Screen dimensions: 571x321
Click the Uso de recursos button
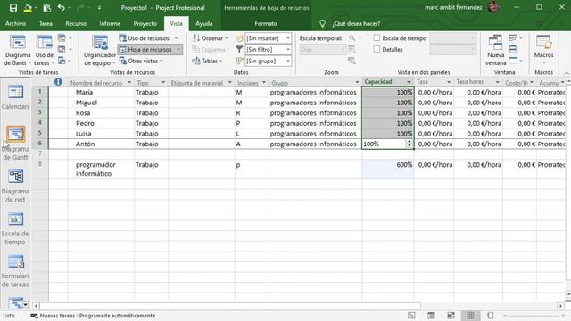148,38
